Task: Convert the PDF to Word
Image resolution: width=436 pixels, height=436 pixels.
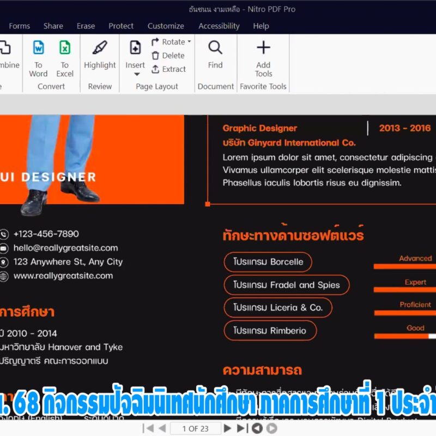Action: click(38, 55)
